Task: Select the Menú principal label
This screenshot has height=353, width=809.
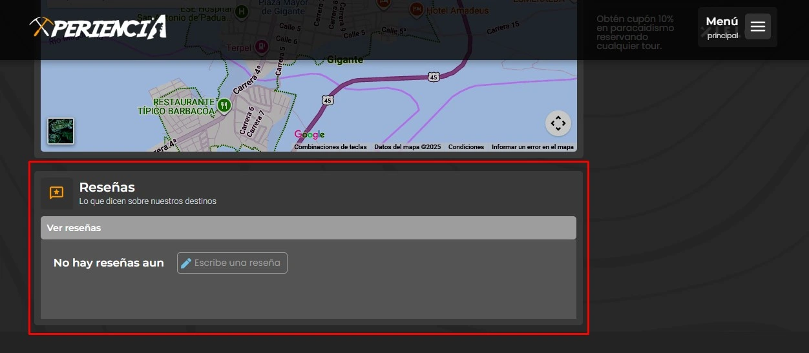Action: click(722, 26)
